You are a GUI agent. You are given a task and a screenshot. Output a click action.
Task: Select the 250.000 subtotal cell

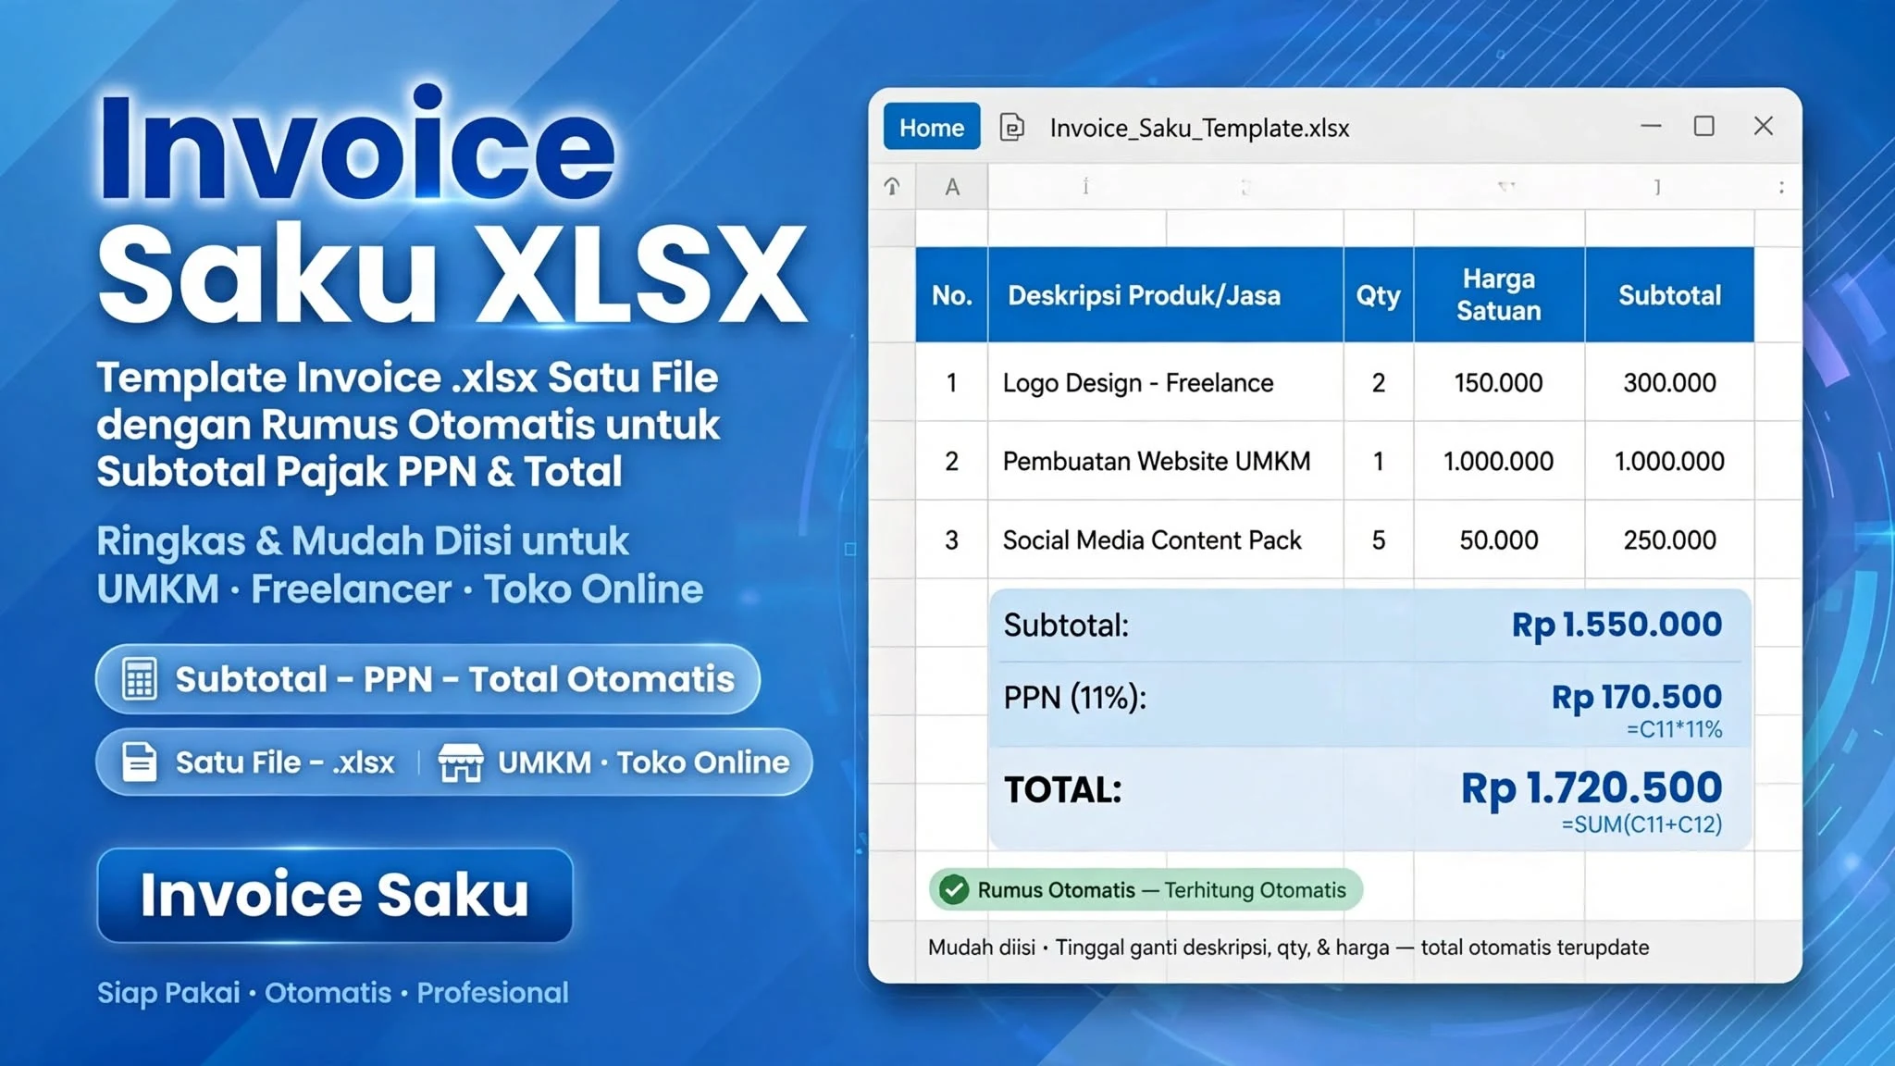point(1669,539)
